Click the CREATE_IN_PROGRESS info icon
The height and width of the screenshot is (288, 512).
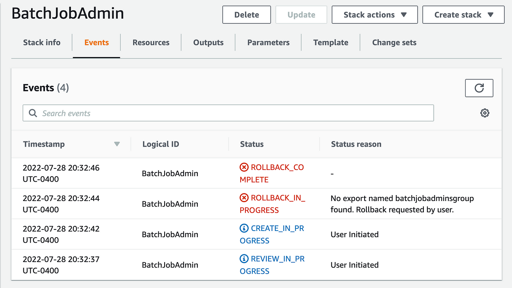[x=244, y=228]
